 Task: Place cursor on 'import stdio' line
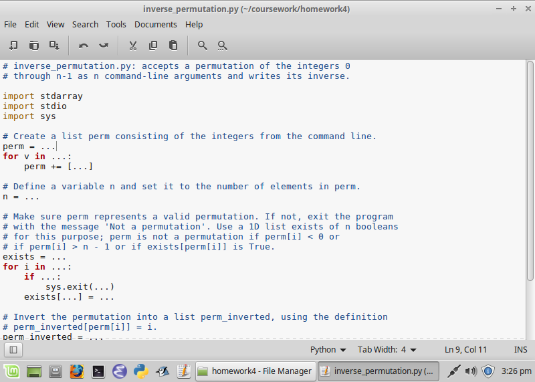click(x=35, y=106)
